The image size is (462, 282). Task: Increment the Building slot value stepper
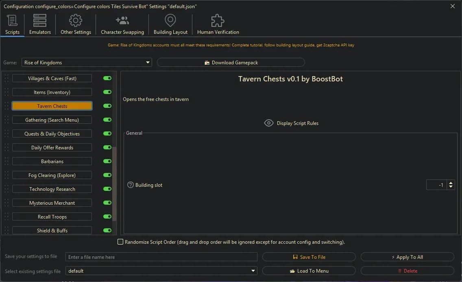tap(451, 183)
